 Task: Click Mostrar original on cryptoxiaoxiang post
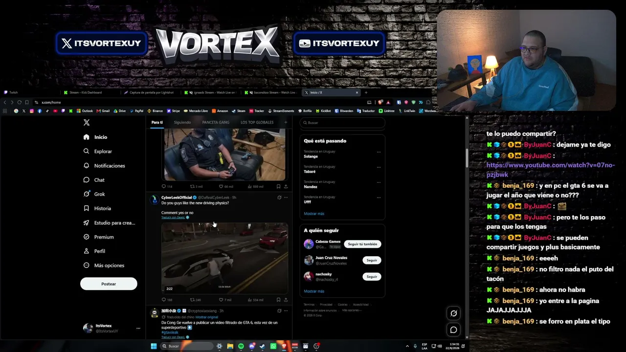[x=207, y=317]
